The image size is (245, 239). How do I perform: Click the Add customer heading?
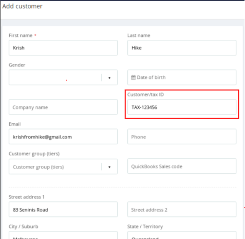pyautogui.click(x=23, y=6)
